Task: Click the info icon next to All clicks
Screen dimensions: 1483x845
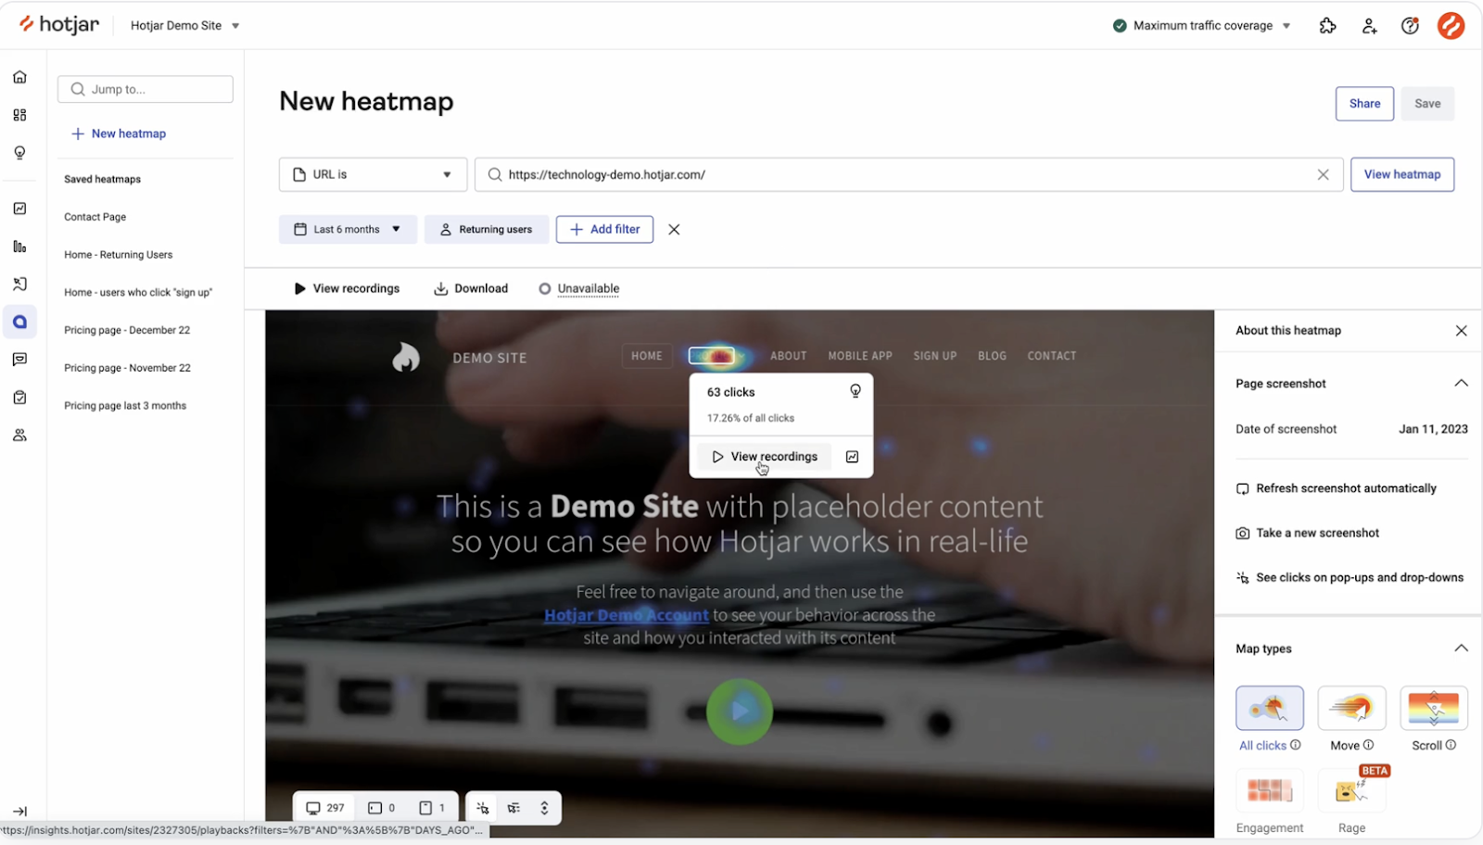Action: point(1296,745)
